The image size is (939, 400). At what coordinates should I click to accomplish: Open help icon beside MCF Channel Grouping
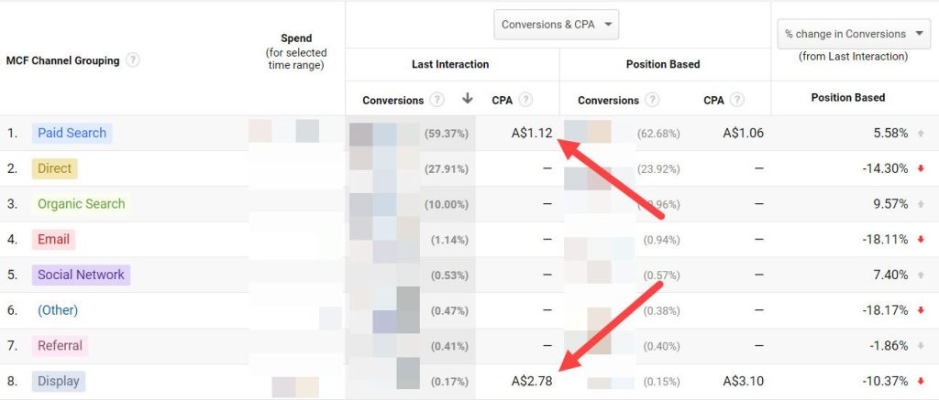(x=133, y=60)
